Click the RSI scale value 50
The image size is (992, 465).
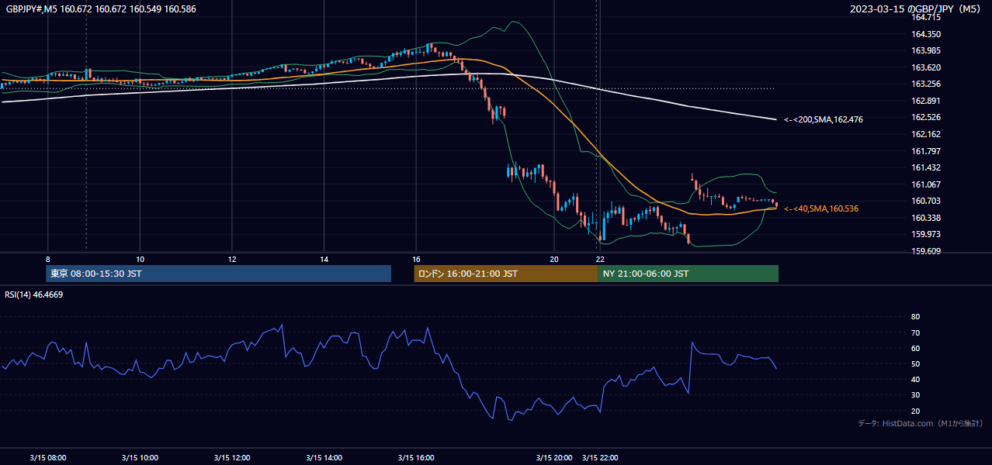916,363
